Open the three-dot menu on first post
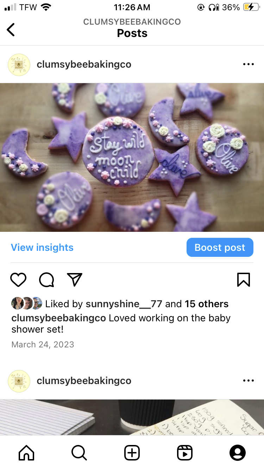The height and width of the screenshot is (470, 264). click(249, 64)
